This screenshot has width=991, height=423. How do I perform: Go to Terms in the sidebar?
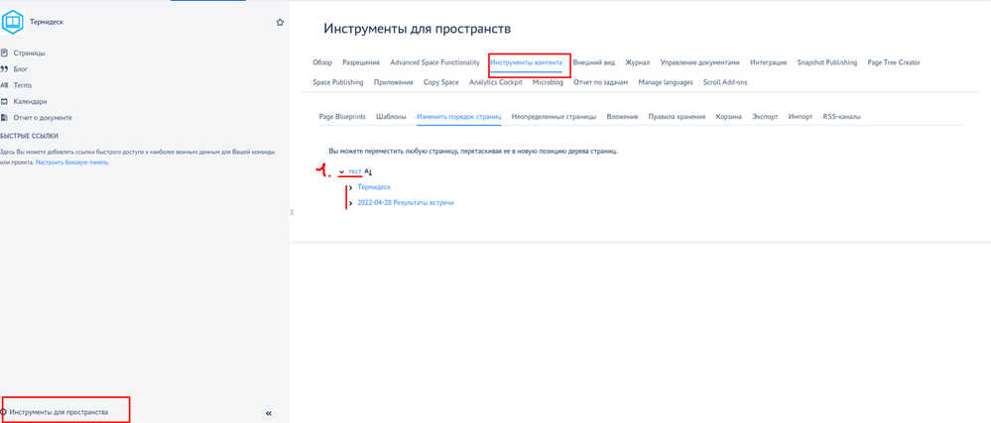coord(23,85)
